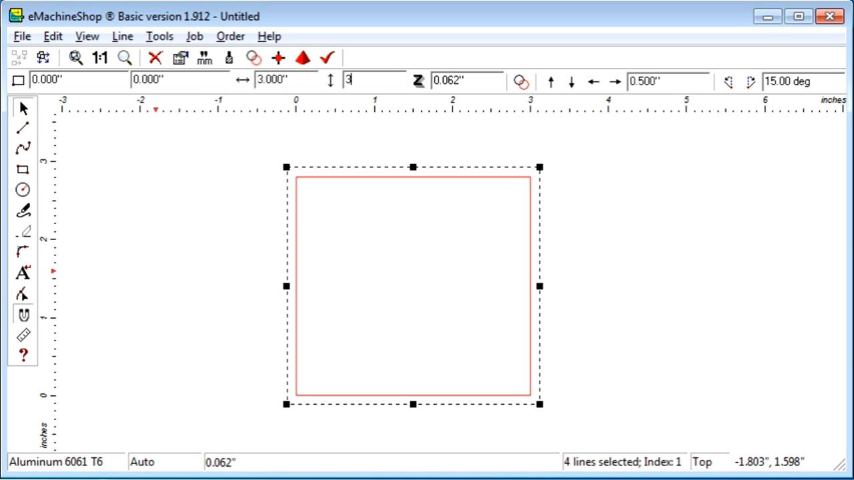Select the straight Line tool
Image resolution: width=854 pixels, height=480 pixels.
click(x=23, y=128)
